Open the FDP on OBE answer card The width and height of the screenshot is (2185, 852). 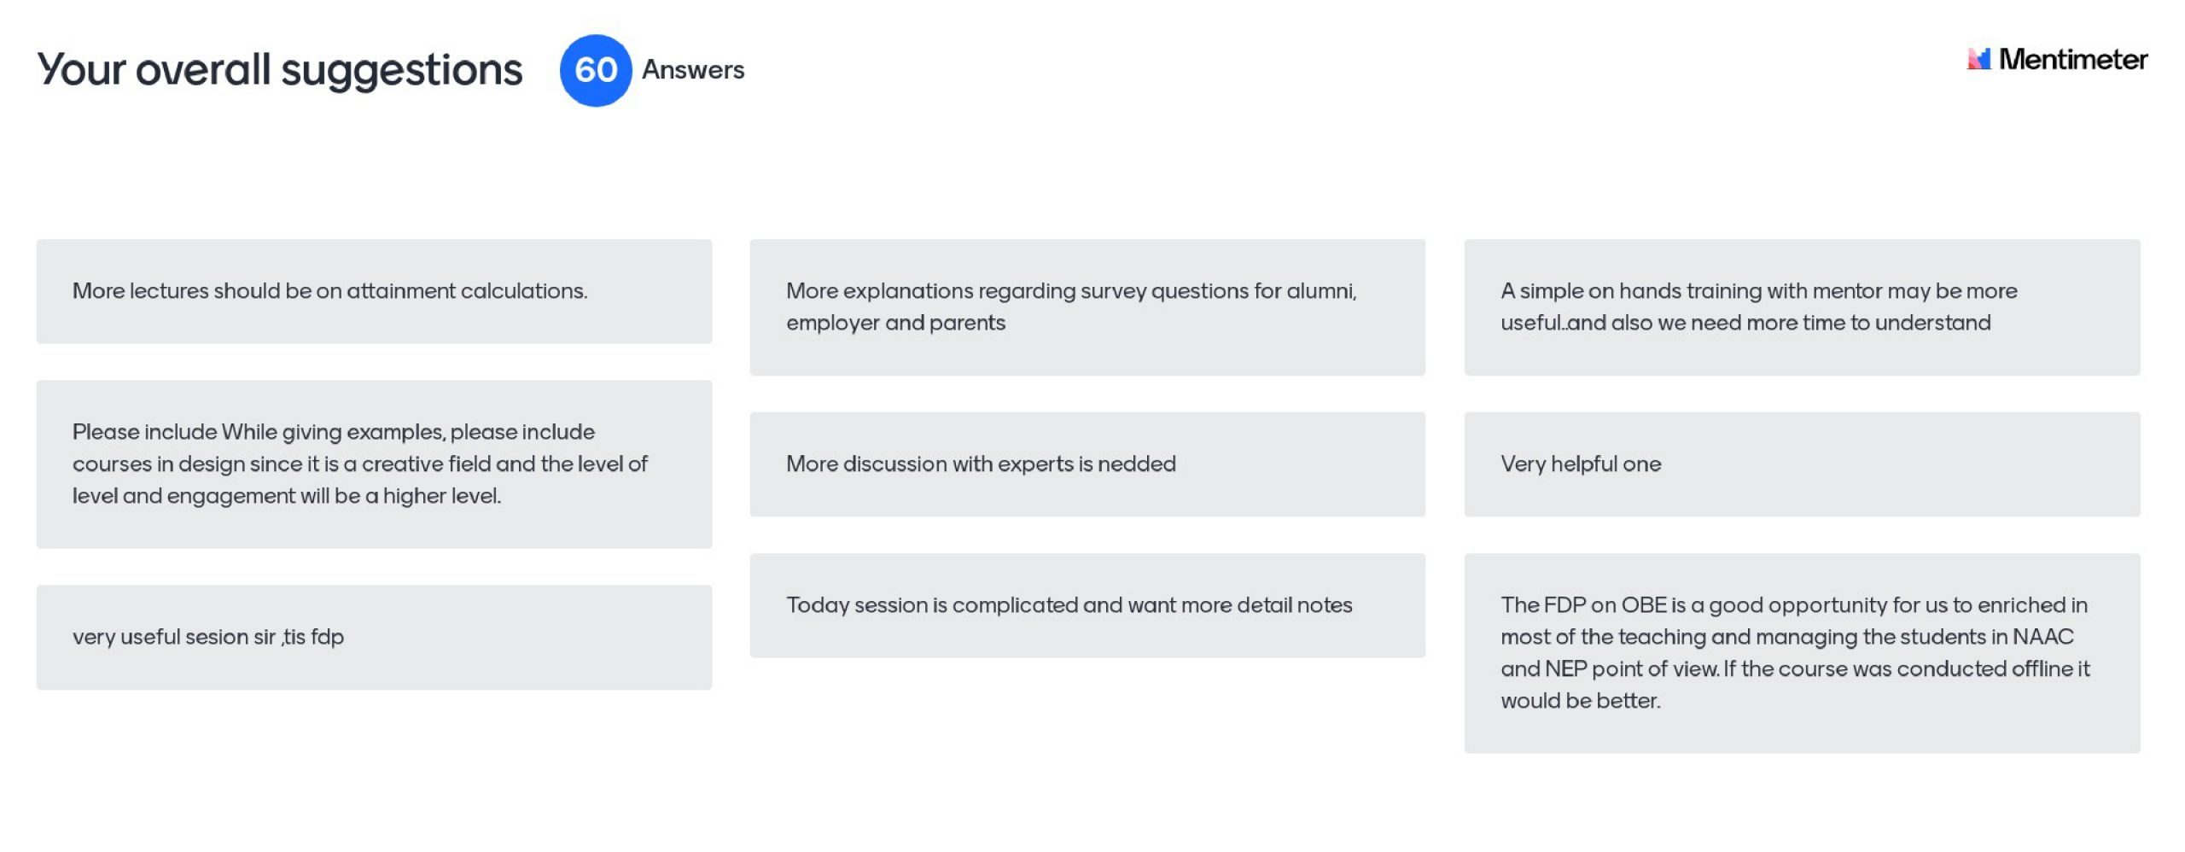point(1801,653)
